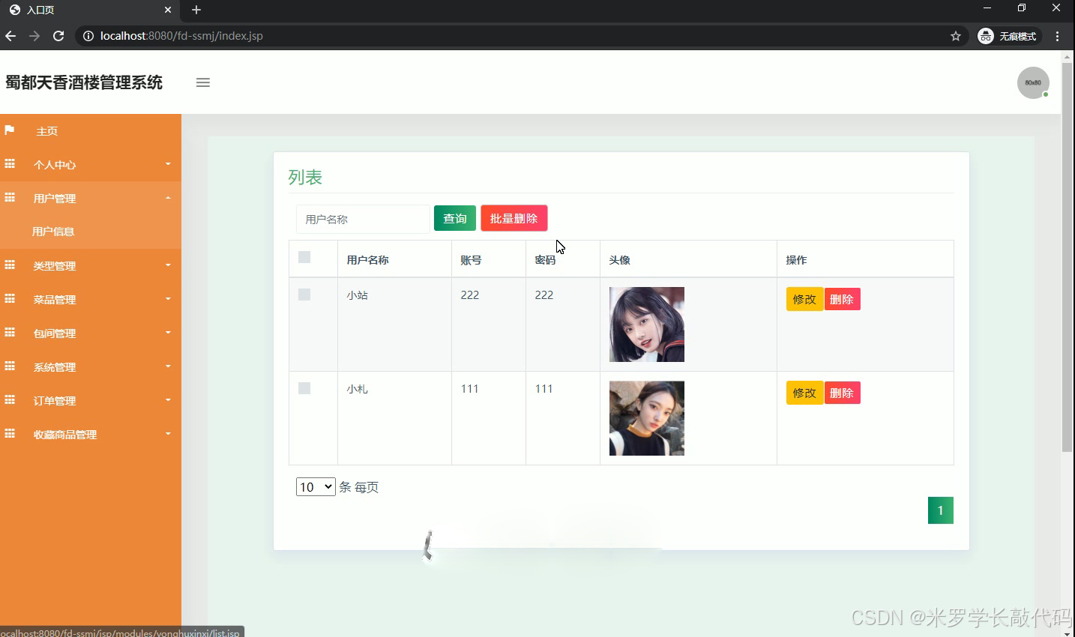This screenshot has width=1075, height=637.
Task: Close the 入口页 browser tab
Action: [168, 10]
